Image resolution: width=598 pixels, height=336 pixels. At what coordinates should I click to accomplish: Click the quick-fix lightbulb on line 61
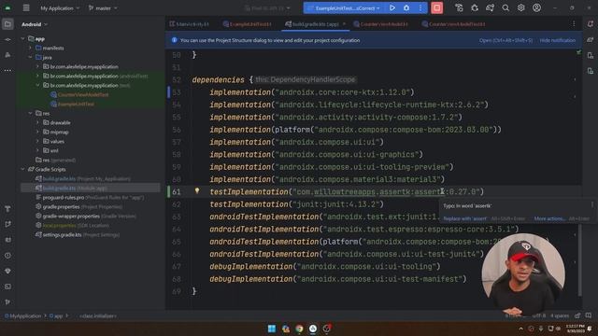point(197,190)
